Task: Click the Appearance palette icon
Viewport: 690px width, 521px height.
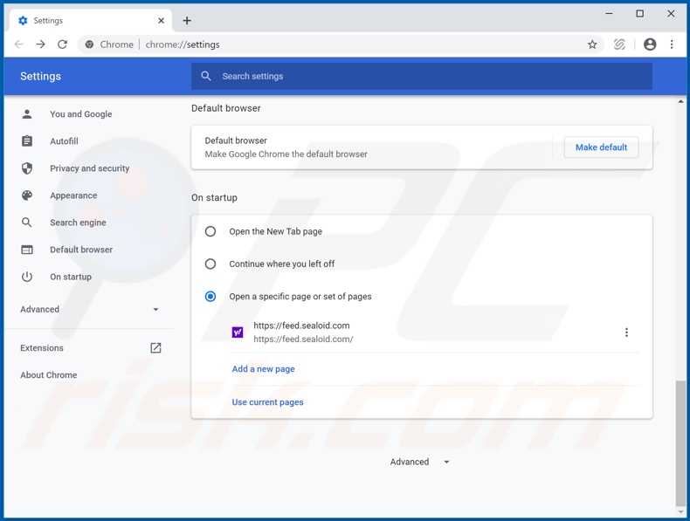Action: pos(27,195)
